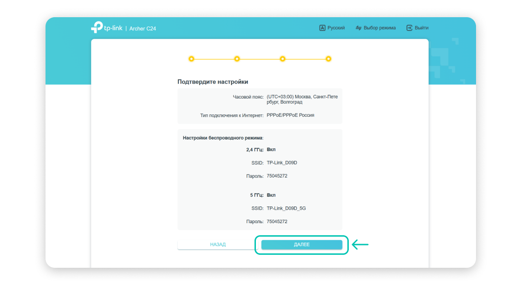The height and width of the screenshot is (285, 522).
Task: Click the 5 GHz SSID TP-Link_D09D_5G
Action: click(286, 208)
